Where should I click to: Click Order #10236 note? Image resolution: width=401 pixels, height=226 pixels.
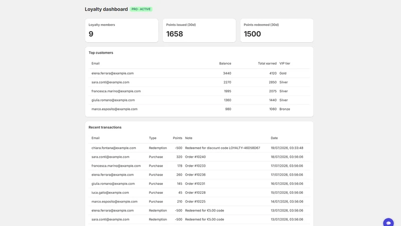pyautogui.click(x=195, y=175)
